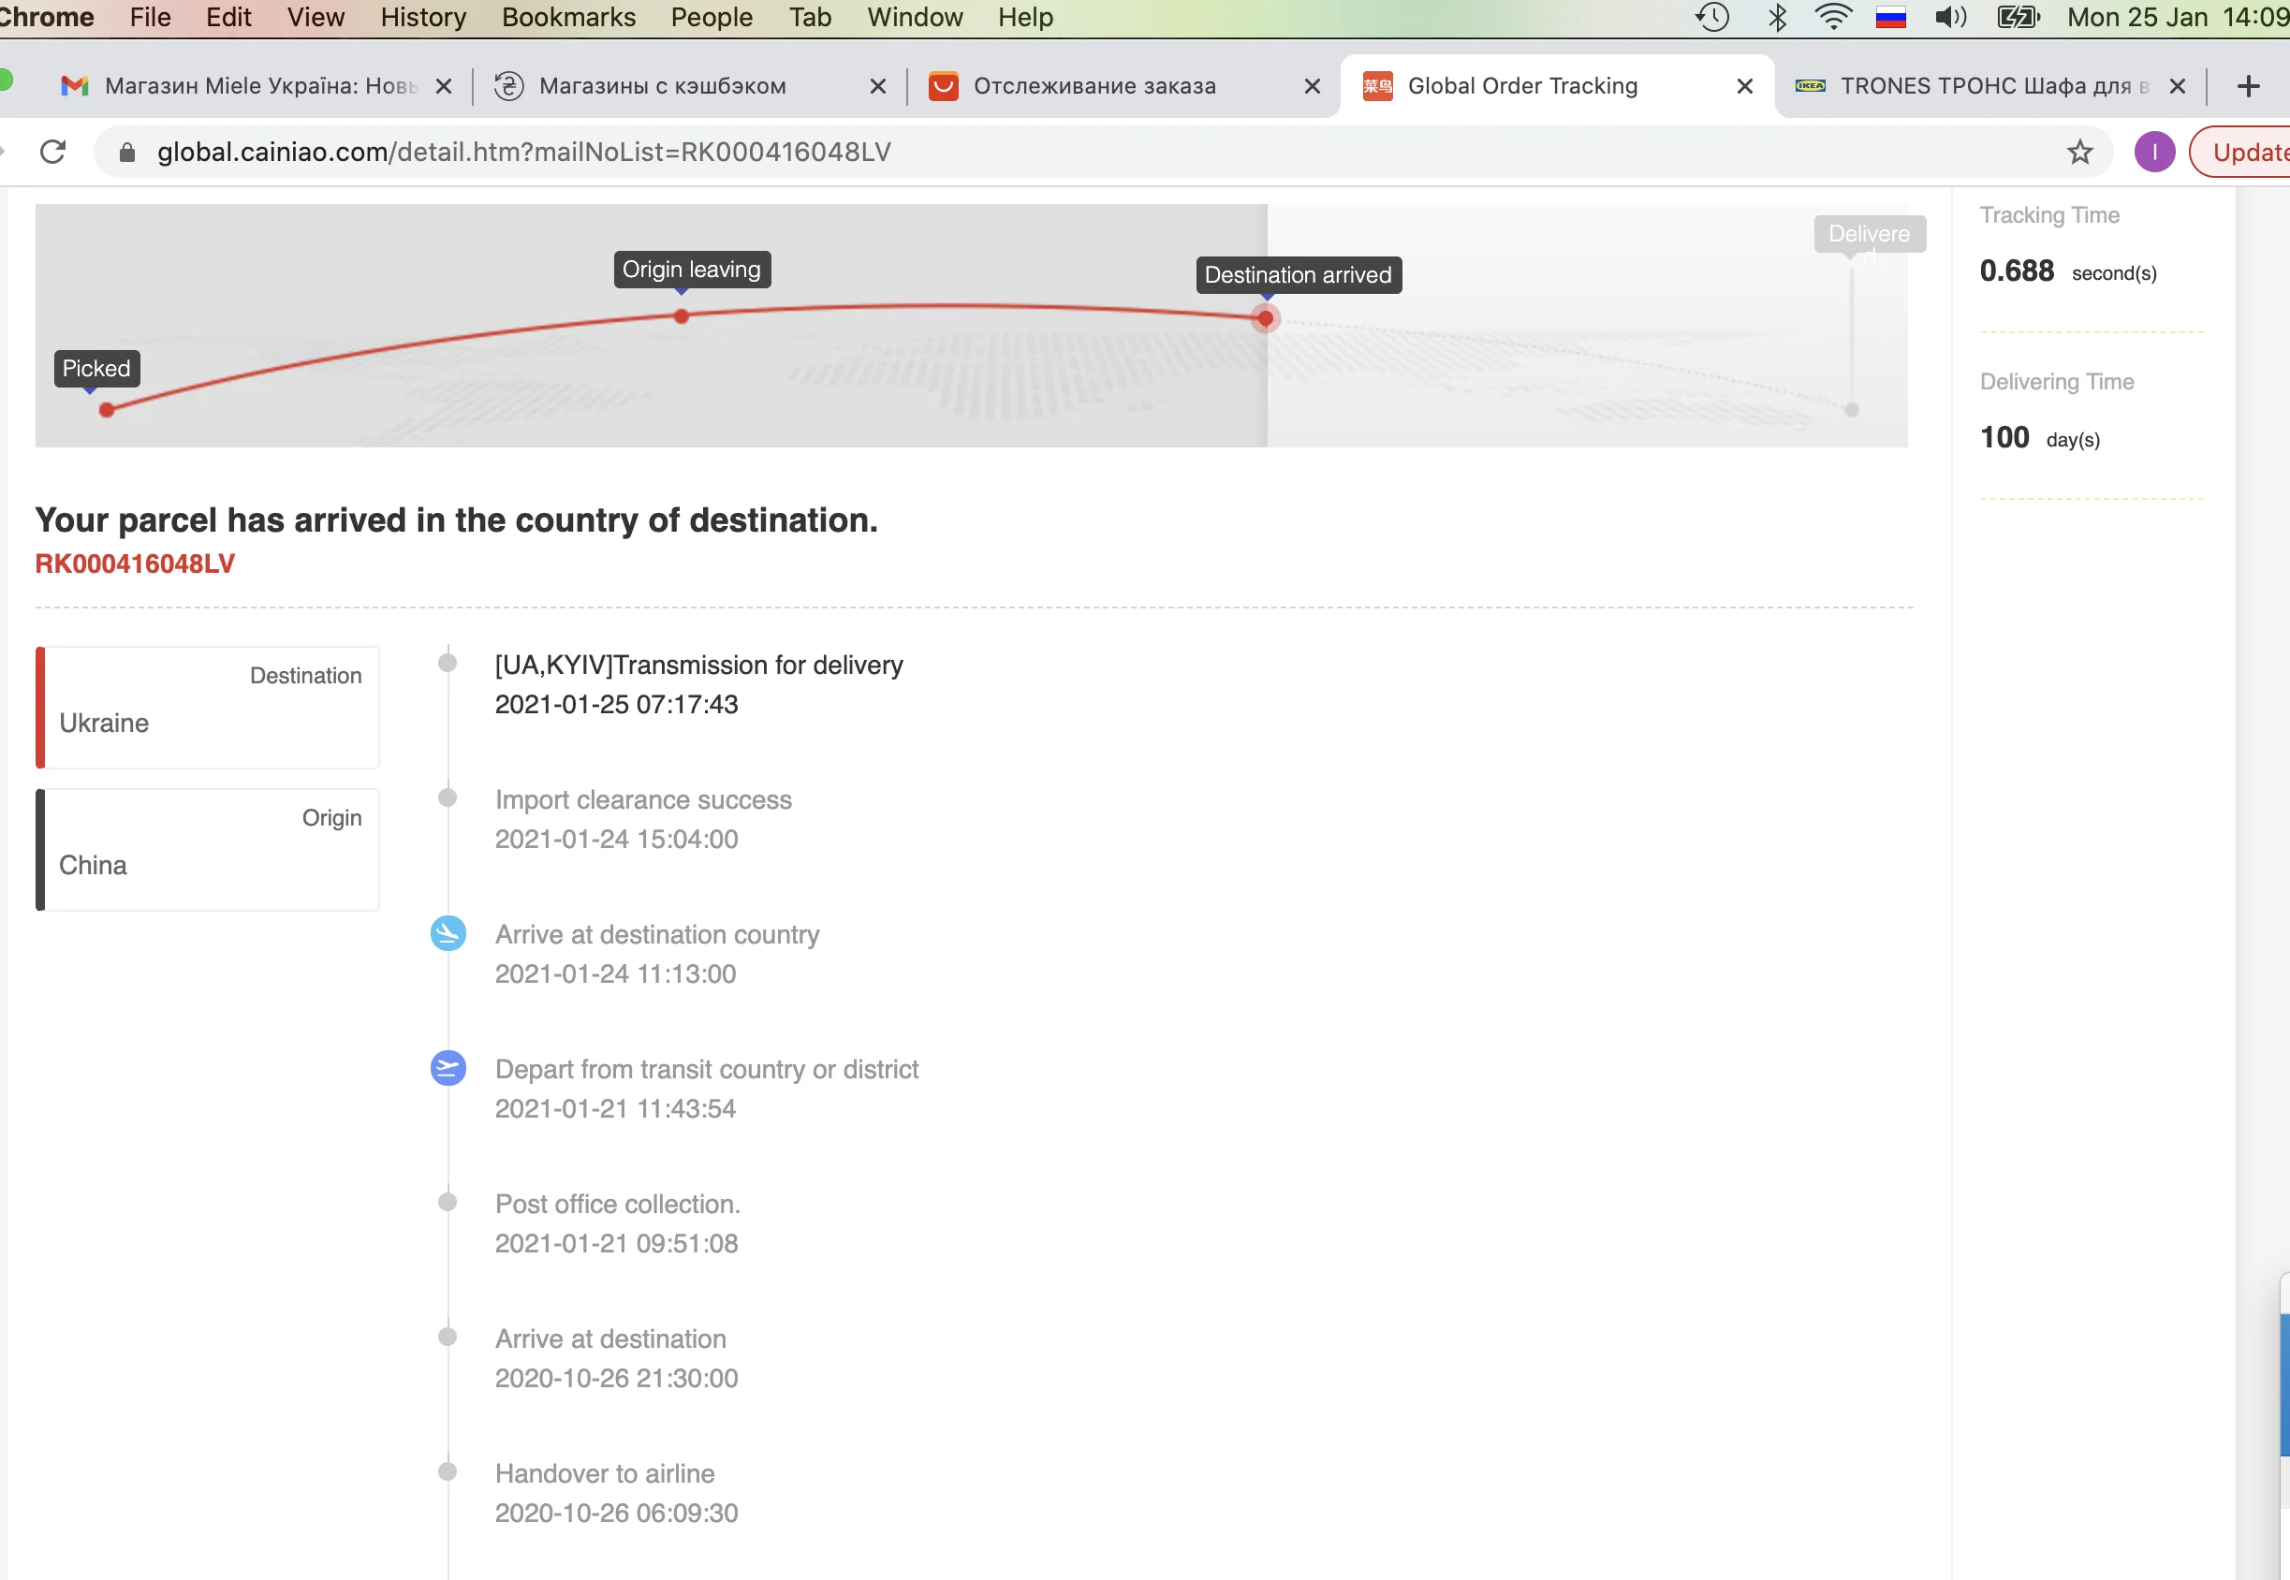Open the Time Machine clock icon

point(1712,17)
